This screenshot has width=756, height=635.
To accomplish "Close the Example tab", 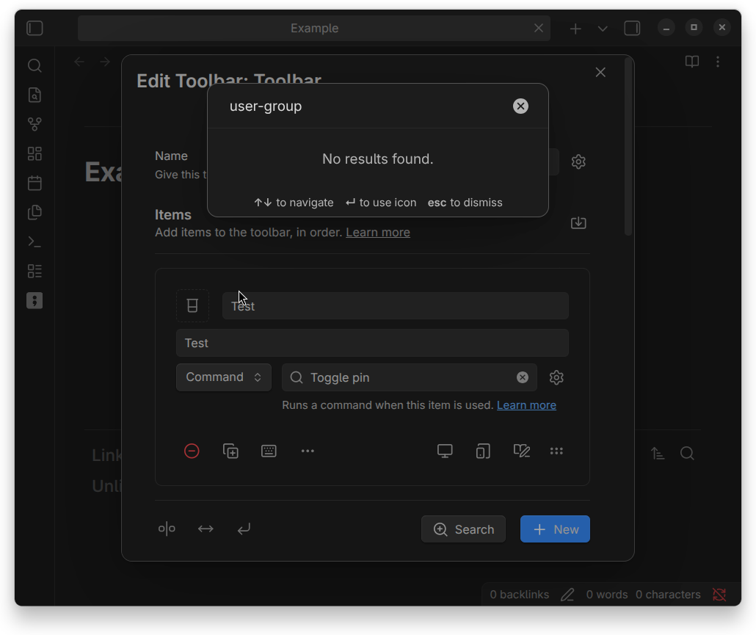I will [x=539, y=28].
